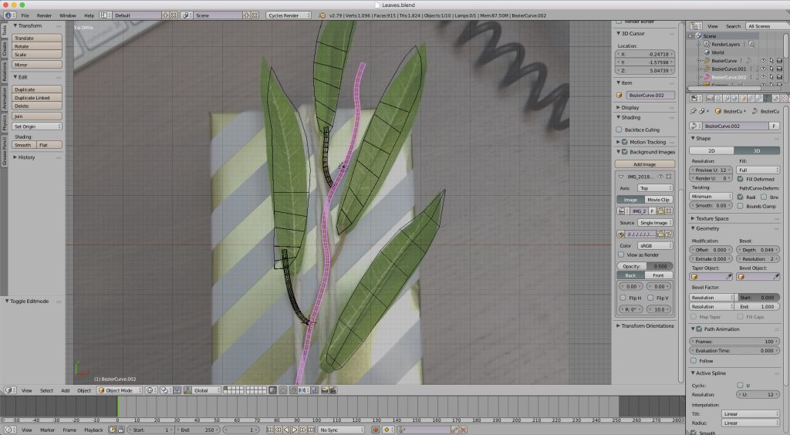This screenshot has width=790, height=435.
Task: Toggle selectability arrow for BezierCurve.001
Action: coord(771,69)
